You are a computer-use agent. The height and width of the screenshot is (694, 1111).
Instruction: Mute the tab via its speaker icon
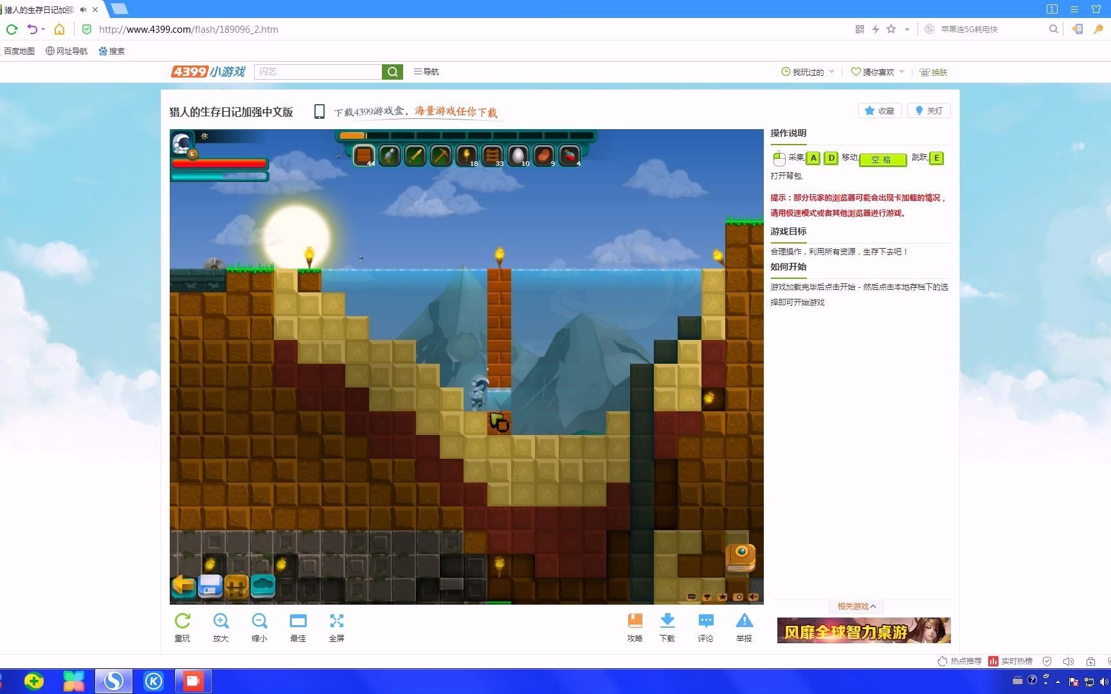[x=83, y=10]
